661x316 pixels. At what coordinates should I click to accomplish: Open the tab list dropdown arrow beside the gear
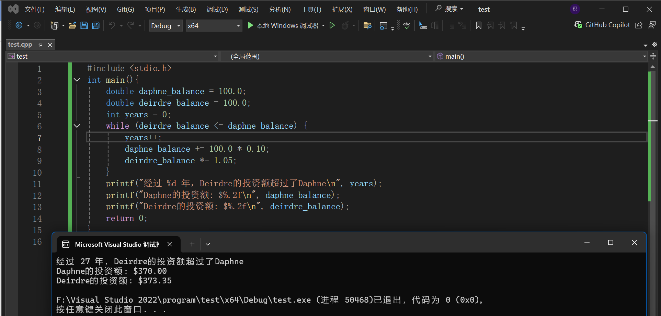(x=646, y=45)
